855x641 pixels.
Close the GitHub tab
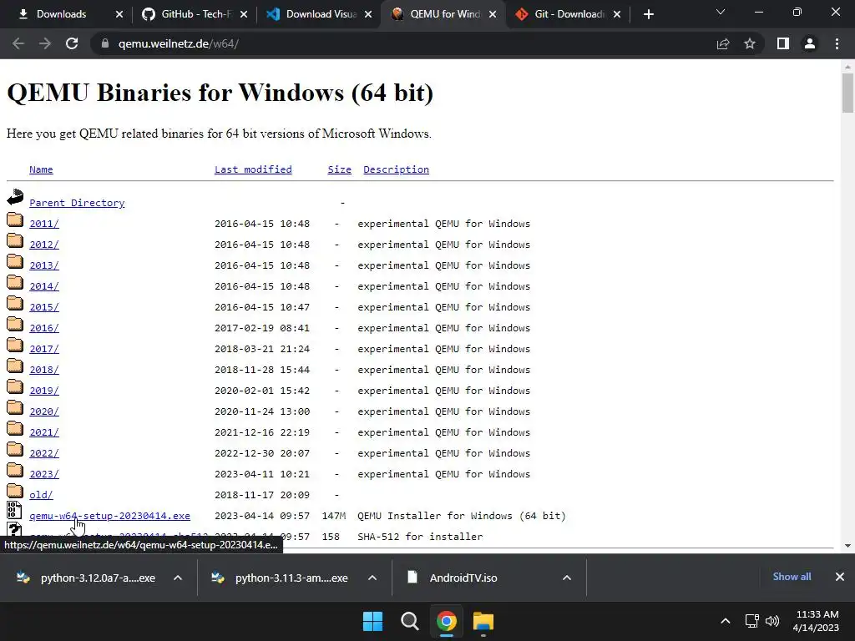tap(244, 14)
